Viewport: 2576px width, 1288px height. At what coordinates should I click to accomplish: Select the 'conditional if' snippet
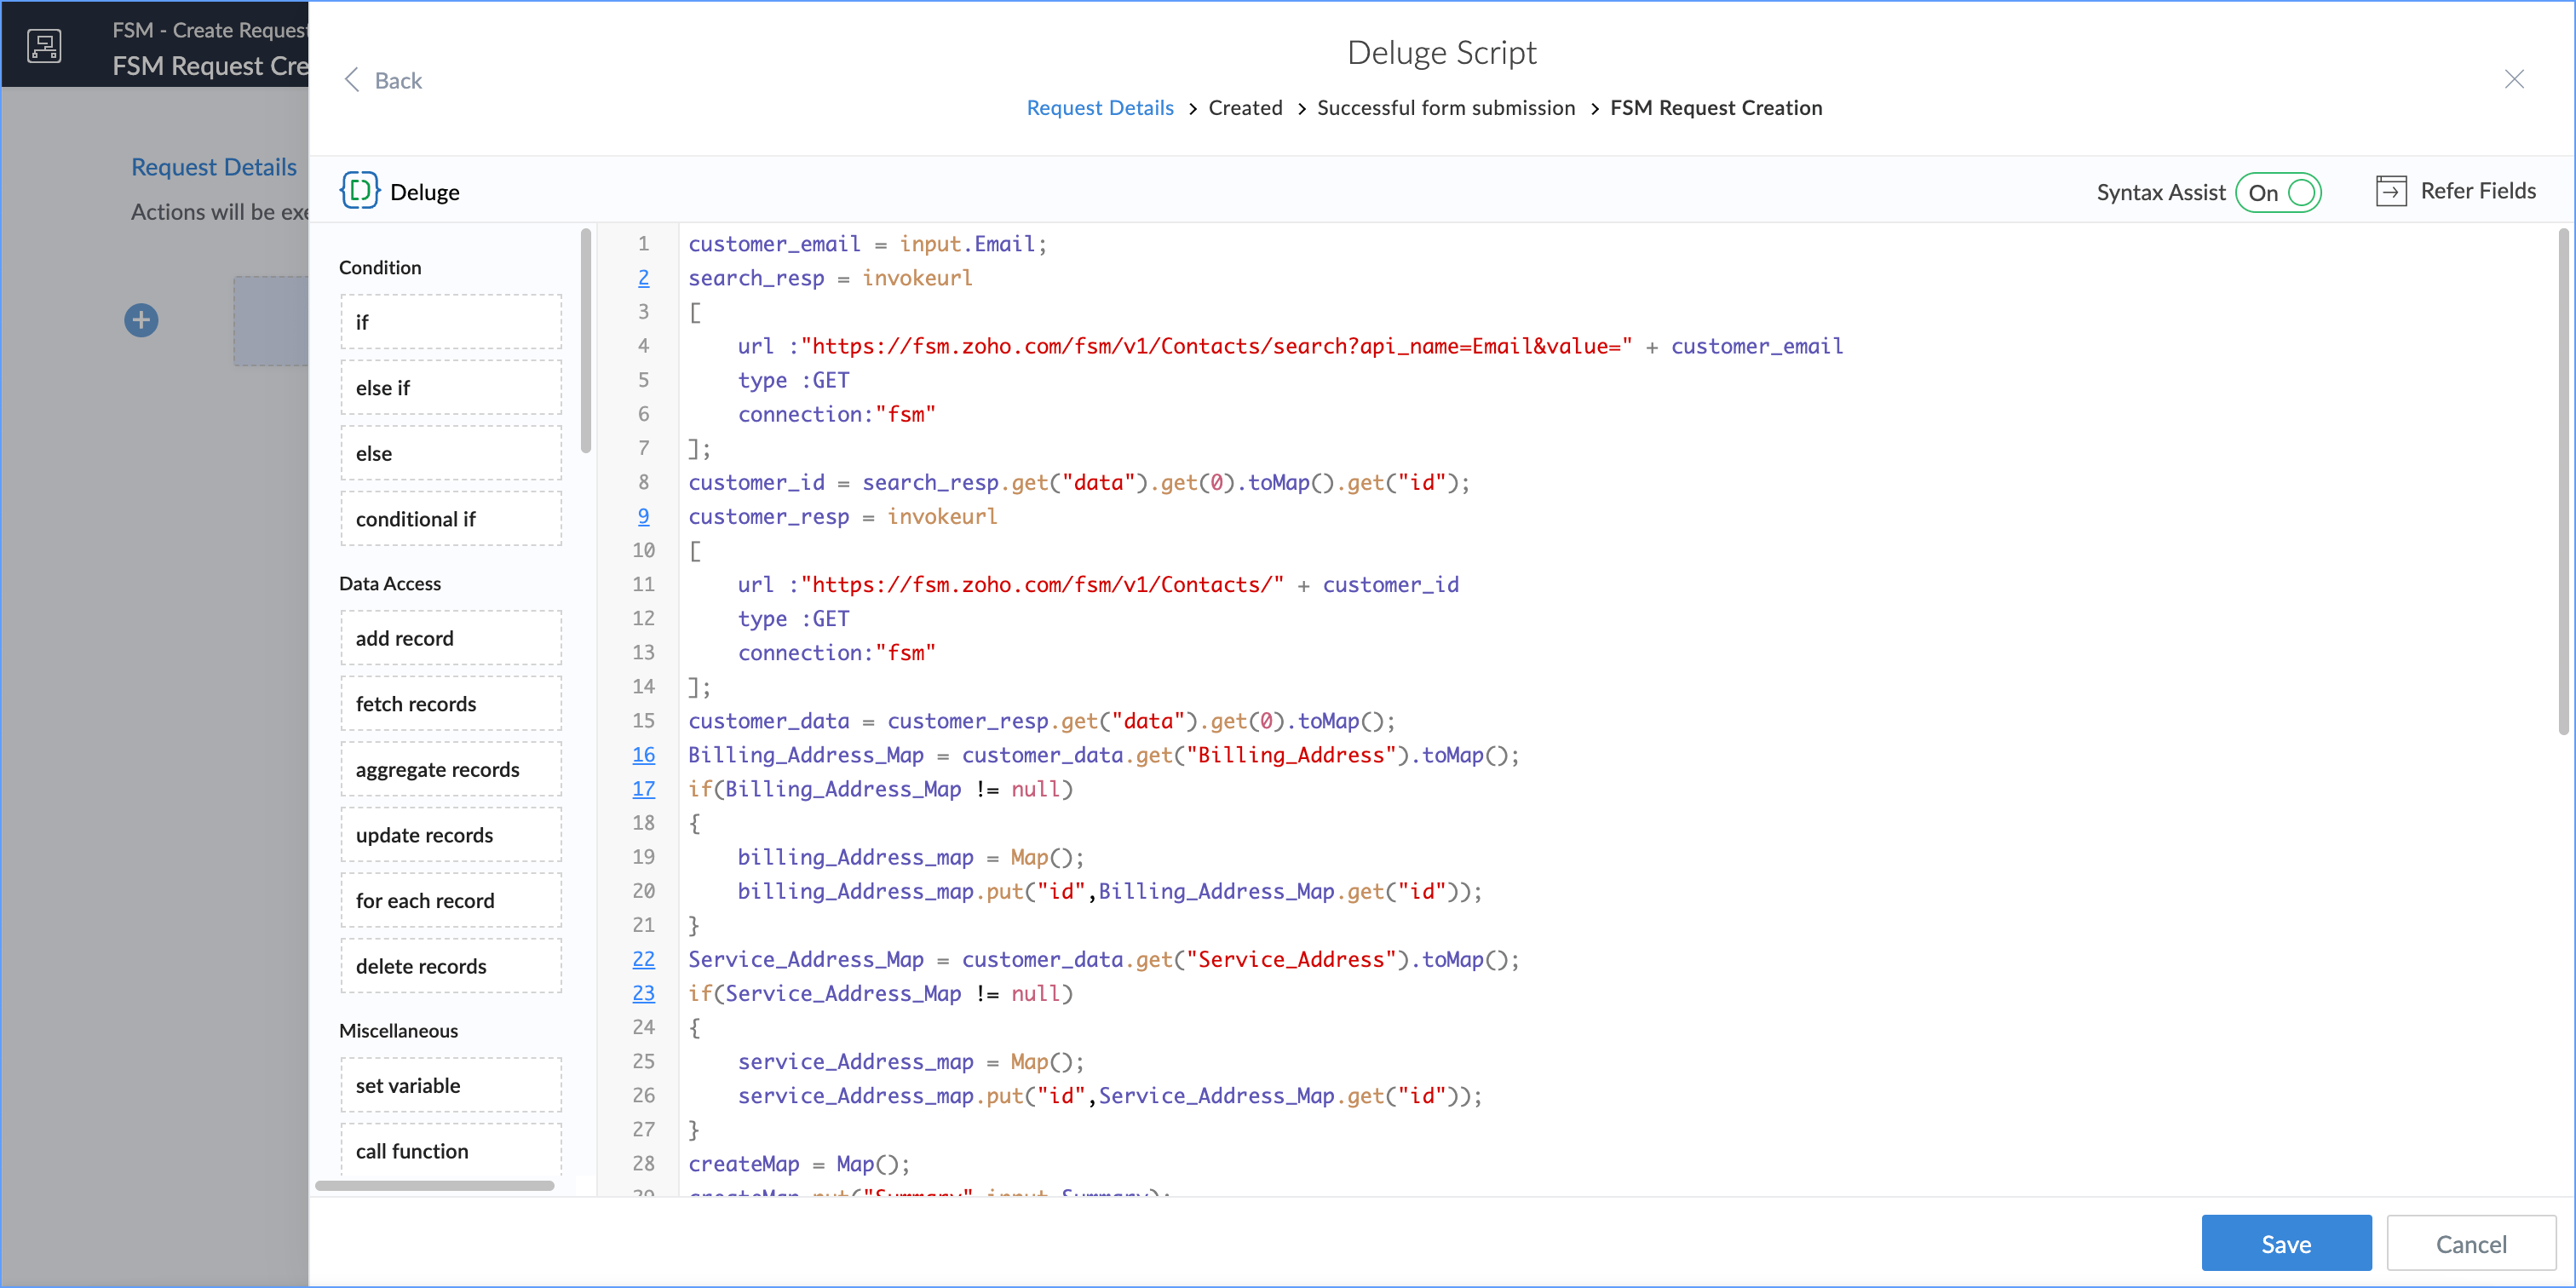pyautogui.click(x=451, y=518)
